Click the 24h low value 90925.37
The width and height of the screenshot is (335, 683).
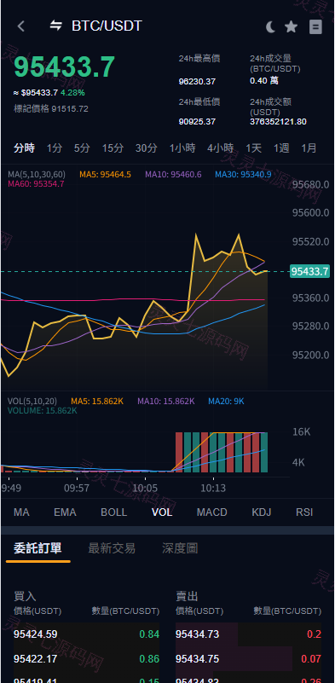coord(197,122)
